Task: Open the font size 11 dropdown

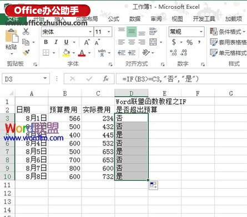Action: [x=109, y=32]
